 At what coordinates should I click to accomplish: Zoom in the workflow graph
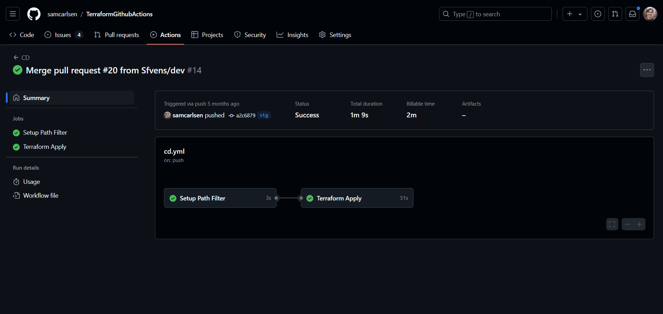coord(639,224)
